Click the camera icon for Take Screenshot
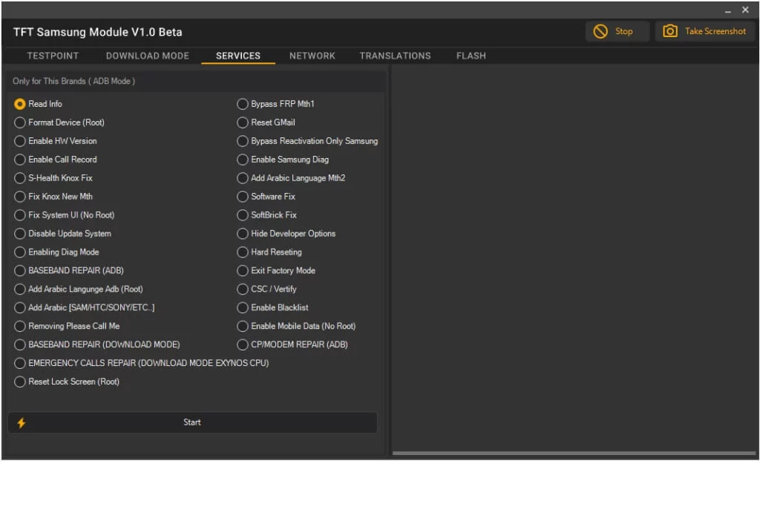The height and width of the screenshot is (507, 760). tap(670, 31)
